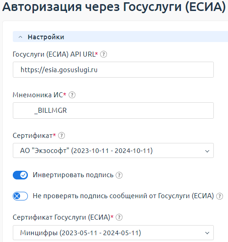The image size is (228, 242).
Task: Click the Инвертировать подпись label text
Action: 73,175
